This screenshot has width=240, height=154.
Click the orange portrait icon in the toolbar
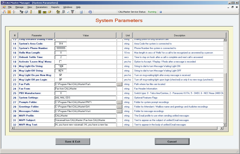(9, 12)
